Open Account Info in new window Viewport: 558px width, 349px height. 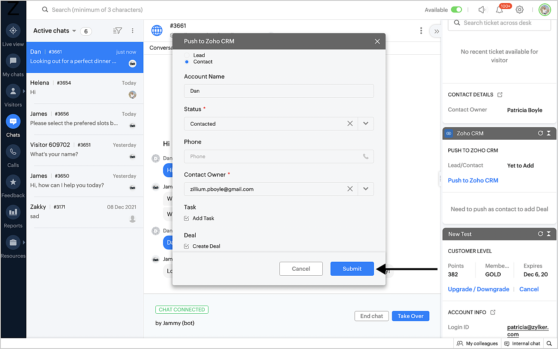tap(493, 312)
